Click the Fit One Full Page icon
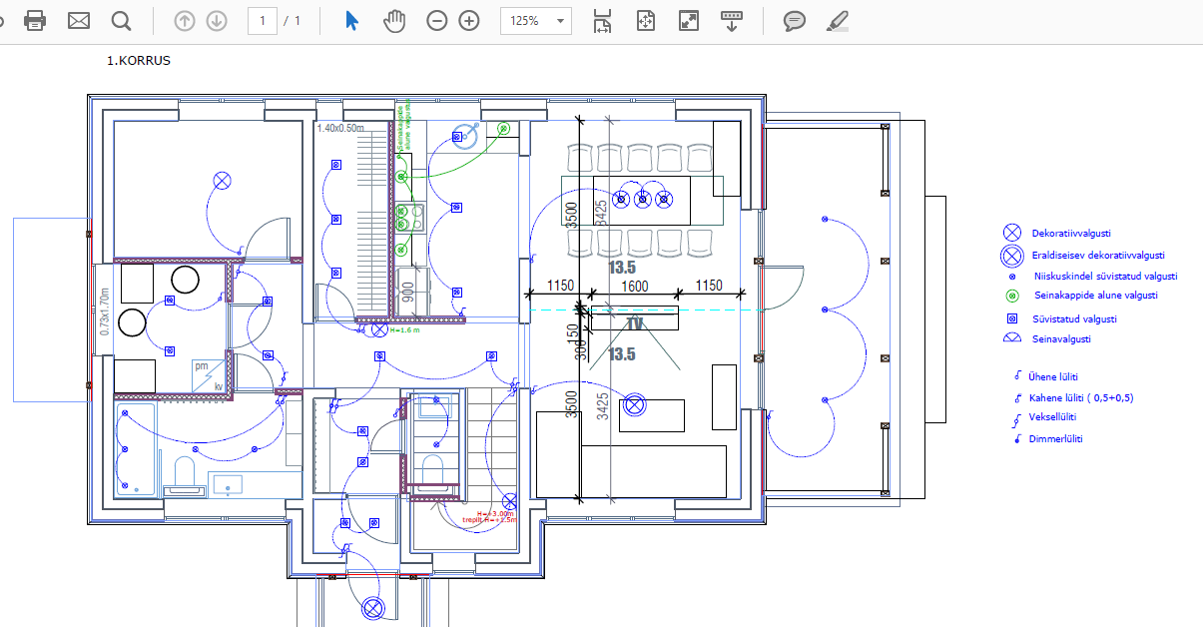Image resolution: width=1203 pixels, height=627 pixels. (x=646, y=21)
